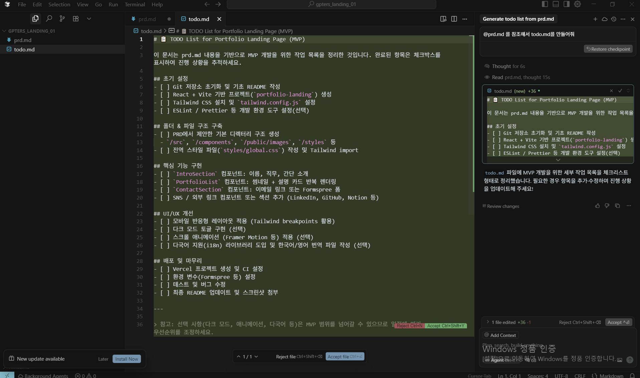640x378 pixels.
Task: Open the Explorer files view icon
Action: pos(35,19)
